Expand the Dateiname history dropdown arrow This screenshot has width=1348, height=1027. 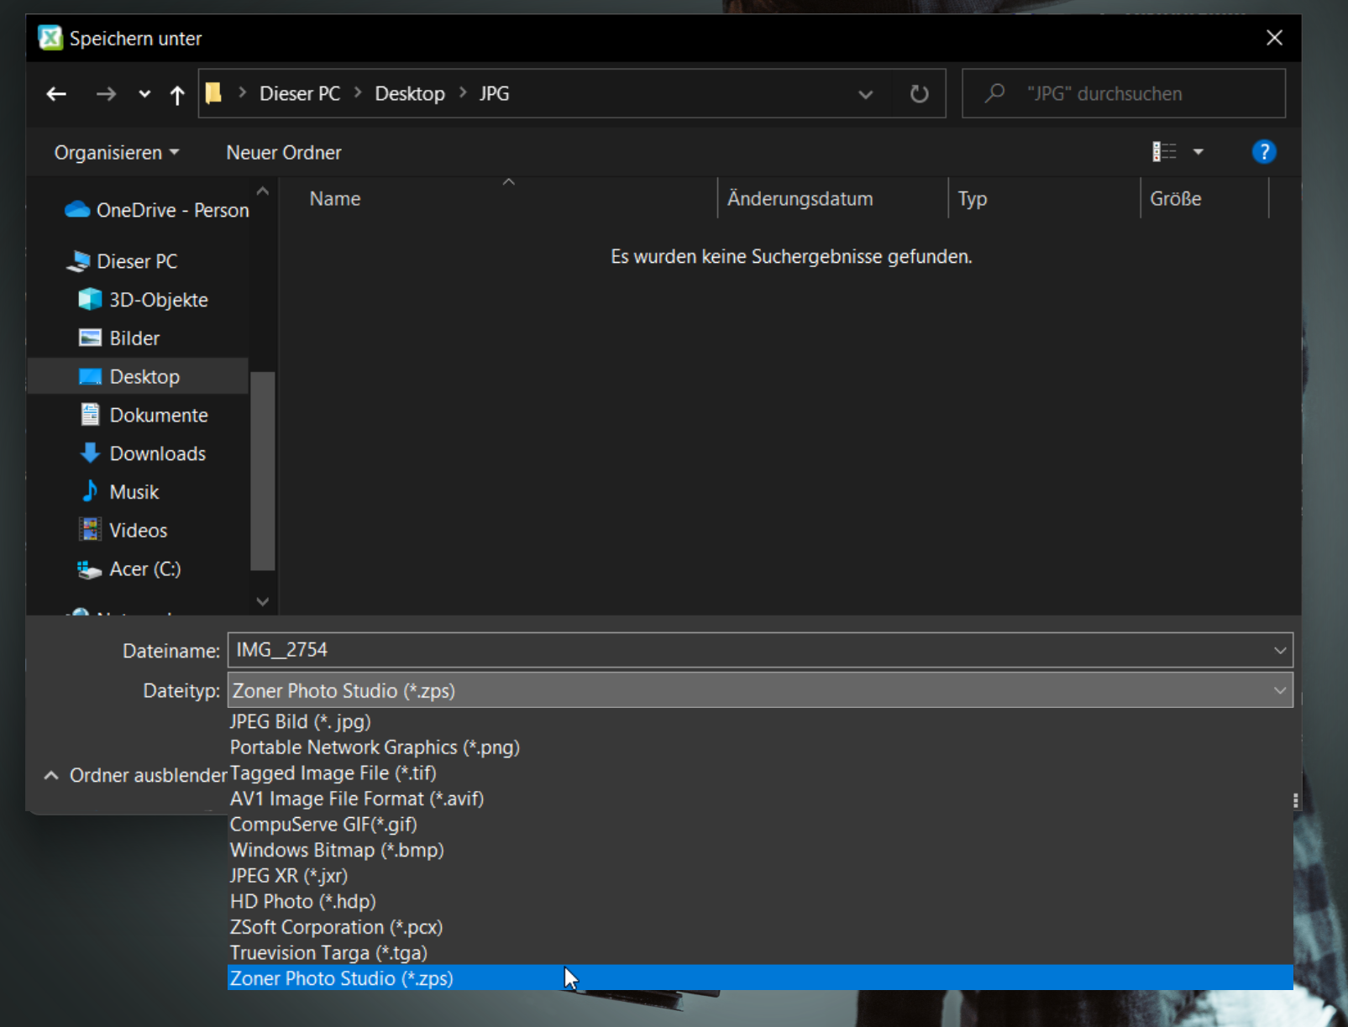(x=1280, y=650)
